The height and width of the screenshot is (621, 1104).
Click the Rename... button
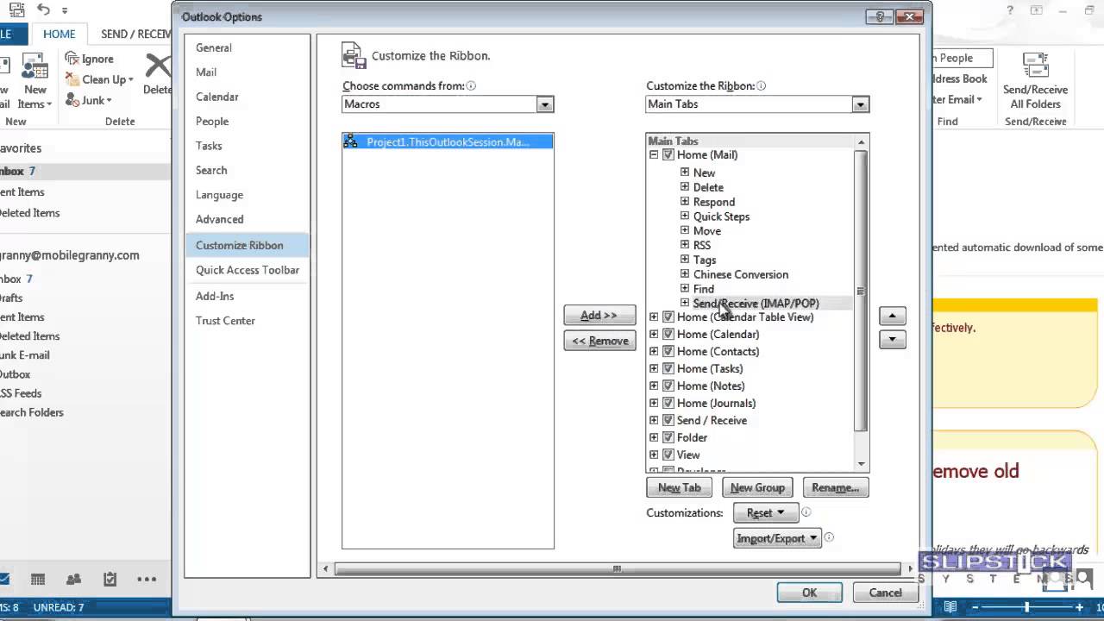click(x=835, y=487)
